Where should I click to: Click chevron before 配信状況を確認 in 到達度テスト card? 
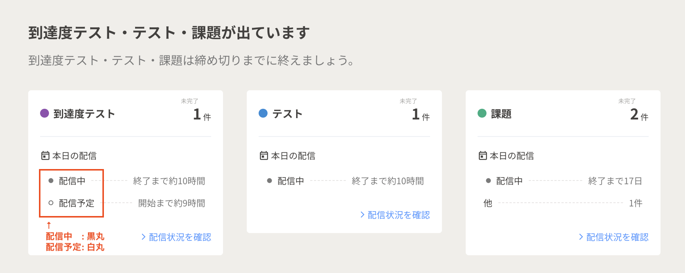point(144,237)
